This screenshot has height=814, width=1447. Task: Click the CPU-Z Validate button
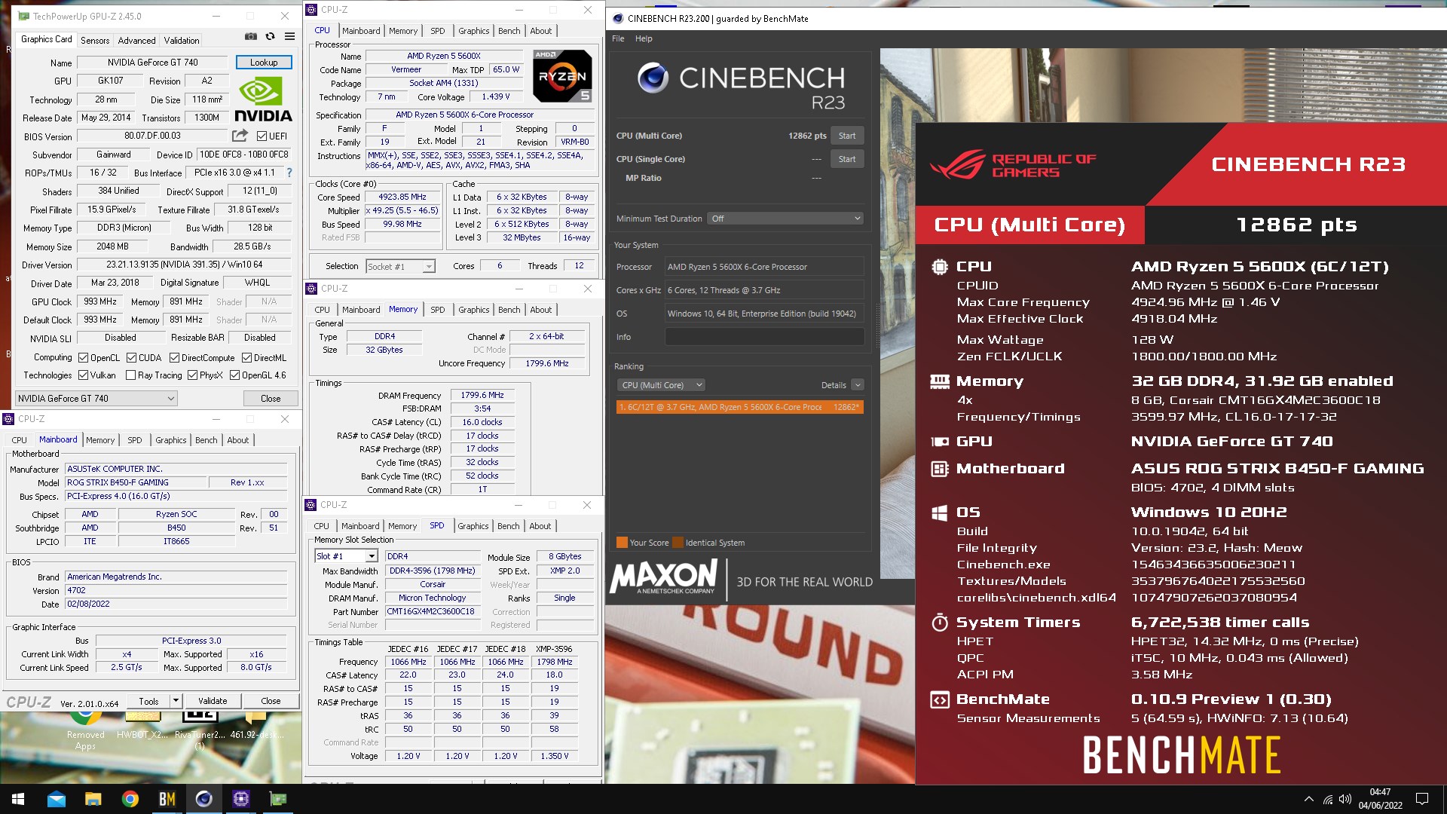(213, 701)
